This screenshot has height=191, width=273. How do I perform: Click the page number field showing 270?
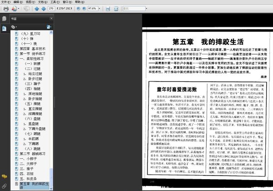pyautogui.click(x=51, y=8)
